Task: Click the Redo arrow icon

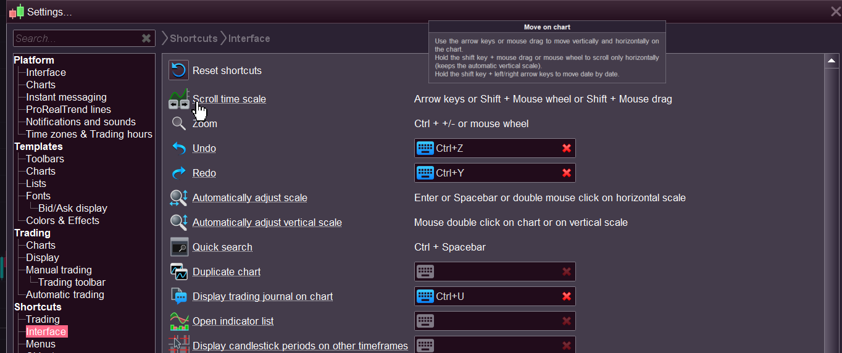Action: [178, 173]
